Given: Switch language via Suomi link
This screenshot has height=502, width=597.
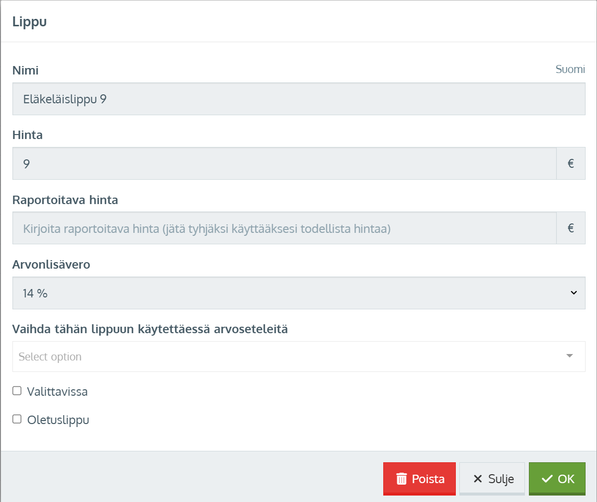Looking at the screenshot, I should pos(570,70).
